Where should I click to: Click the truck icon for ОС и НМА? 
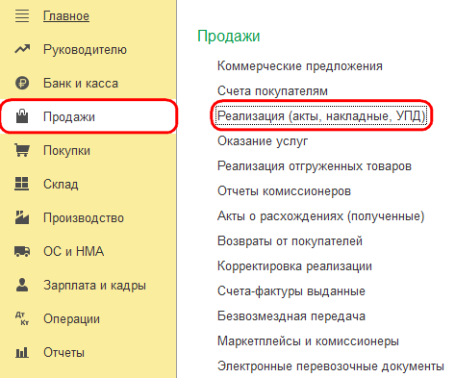pos(22,251)
